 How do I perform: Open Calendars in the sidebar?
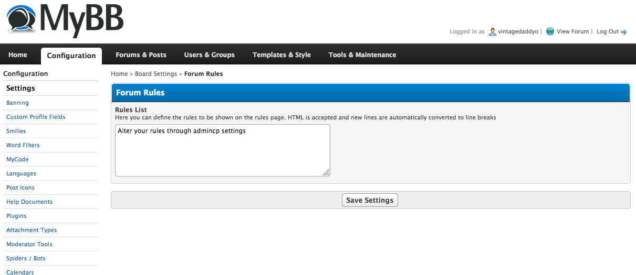(x=20, y=272)
